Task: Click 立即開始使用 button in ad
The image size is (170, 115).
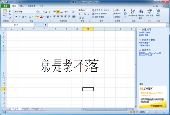Action: (158, 106)
